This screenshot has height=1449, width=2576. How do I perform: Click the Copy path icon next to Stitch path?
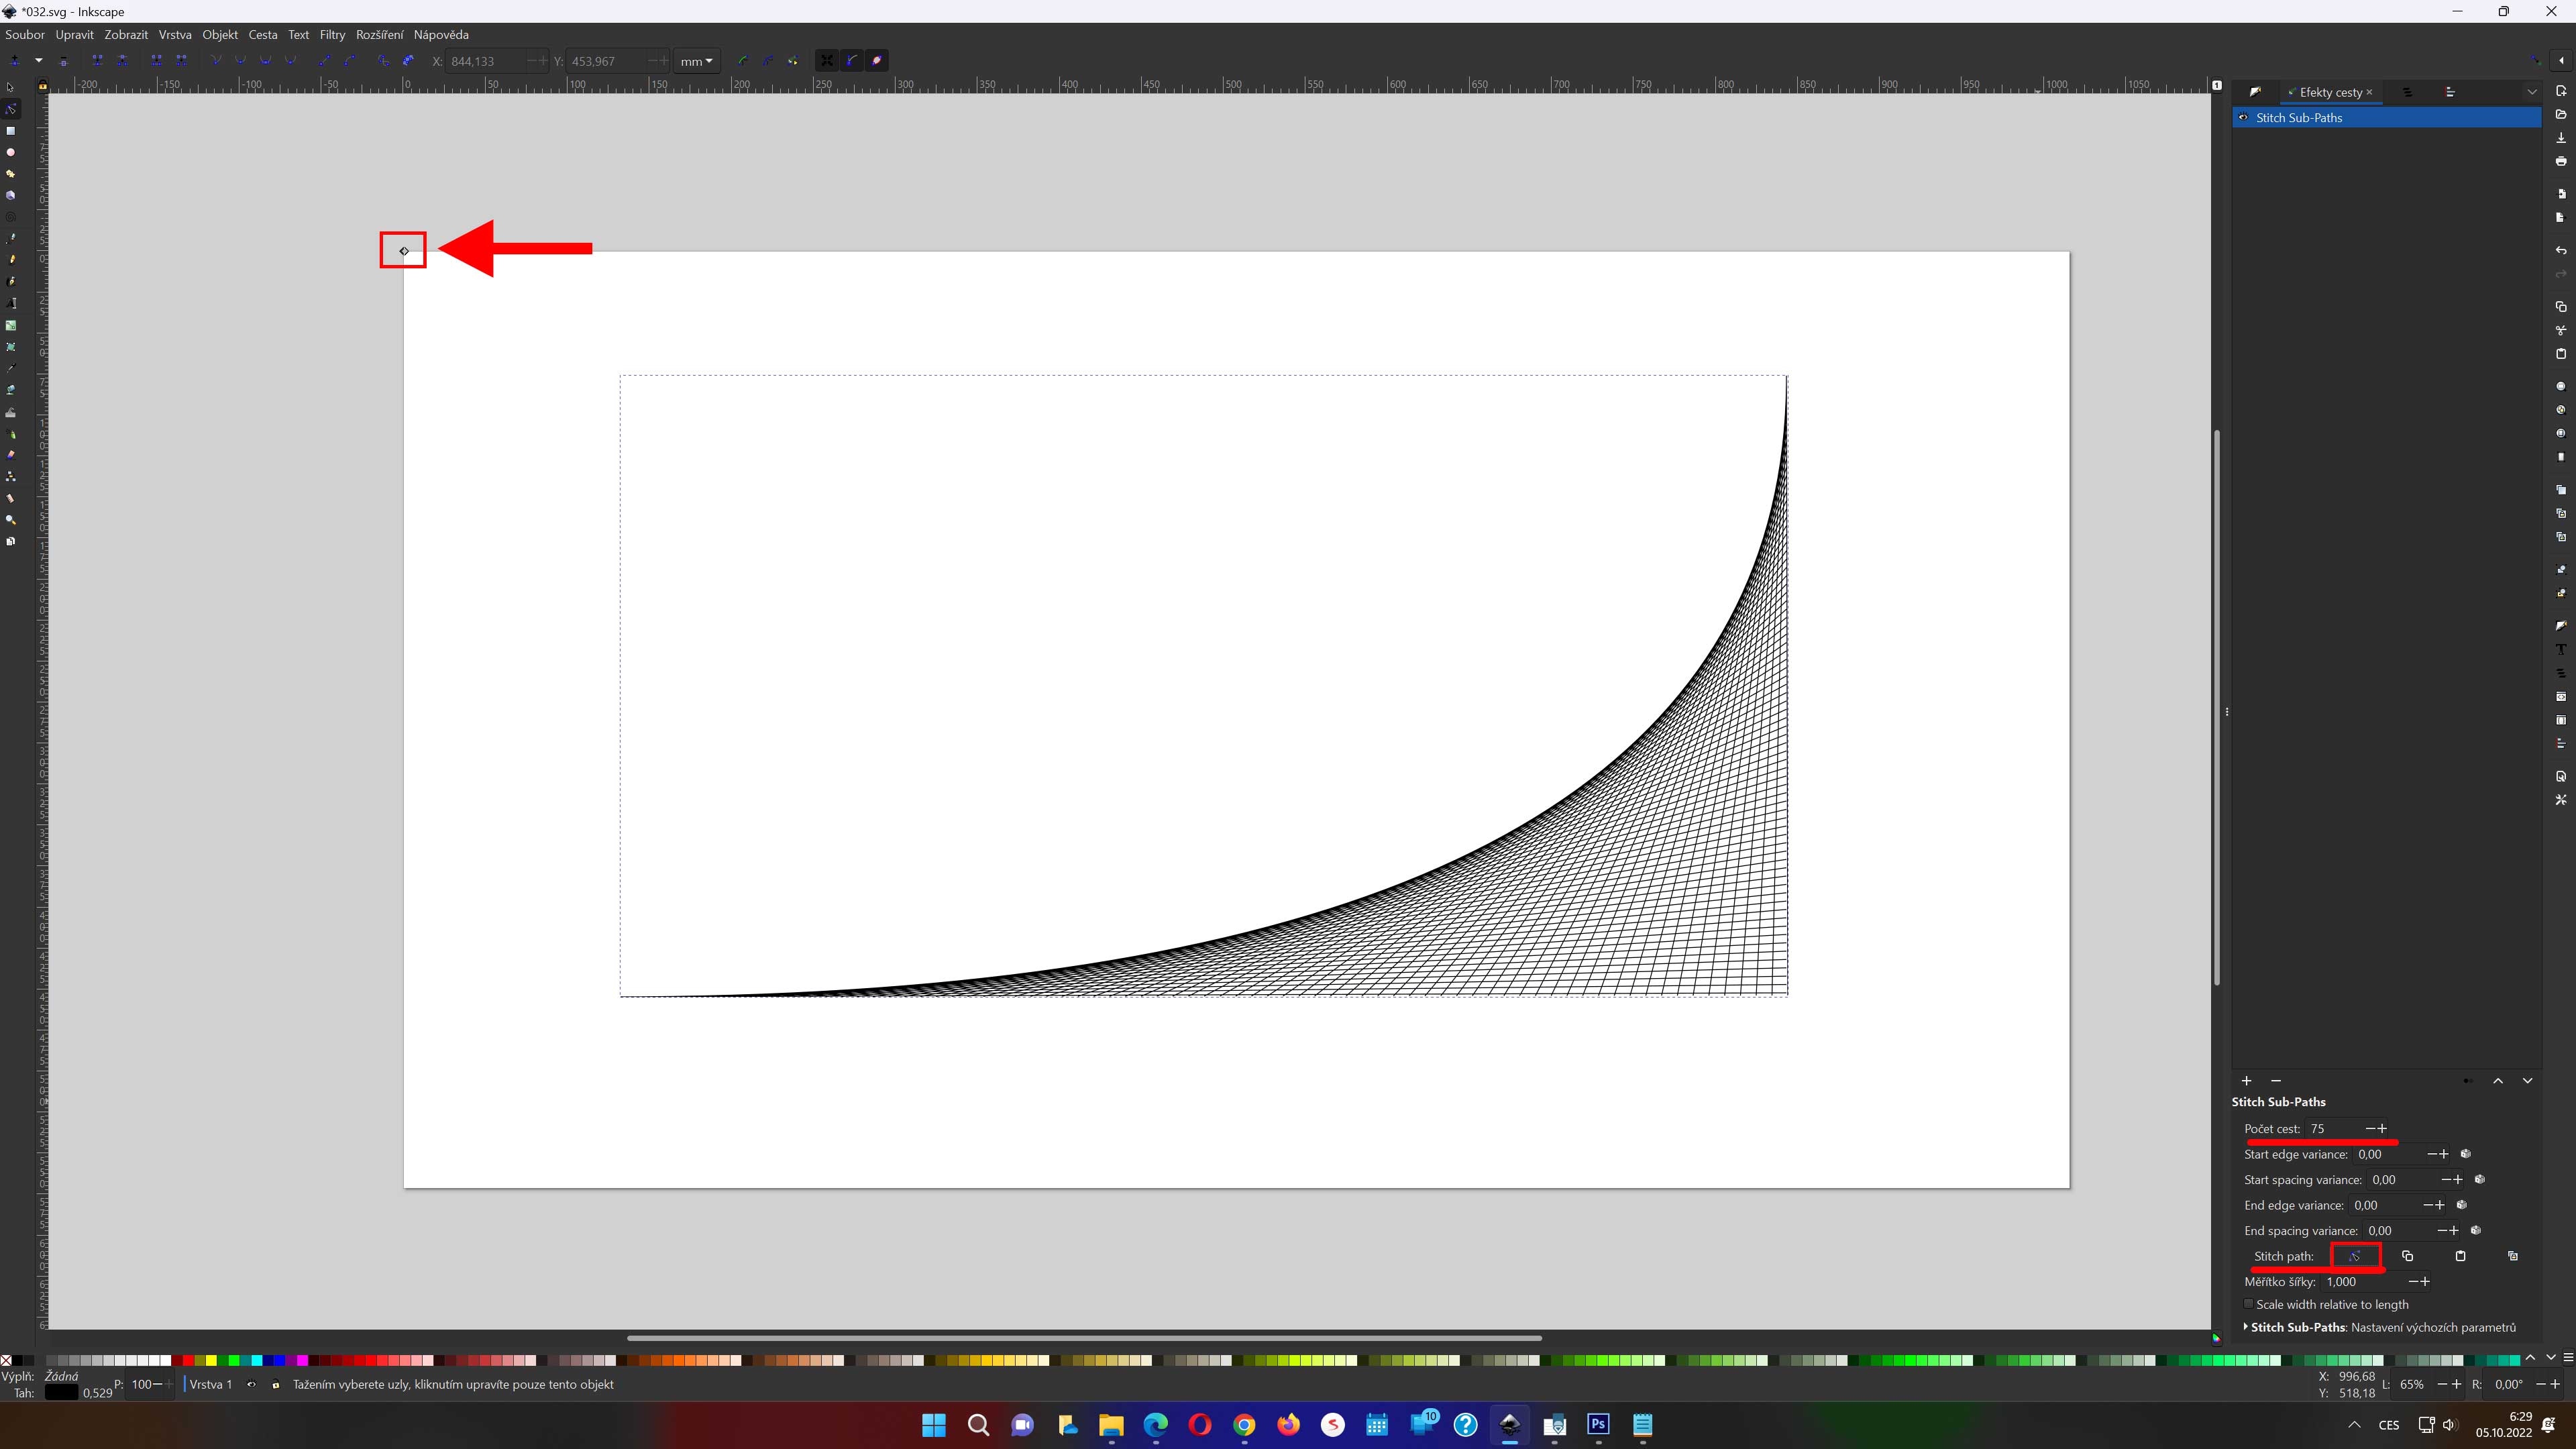[x=2408, y=1256]
